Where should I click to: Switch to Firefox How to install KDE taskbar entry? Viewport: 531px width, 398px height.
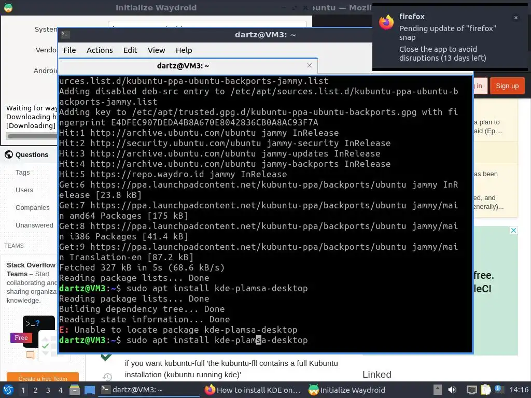point(253,390)
